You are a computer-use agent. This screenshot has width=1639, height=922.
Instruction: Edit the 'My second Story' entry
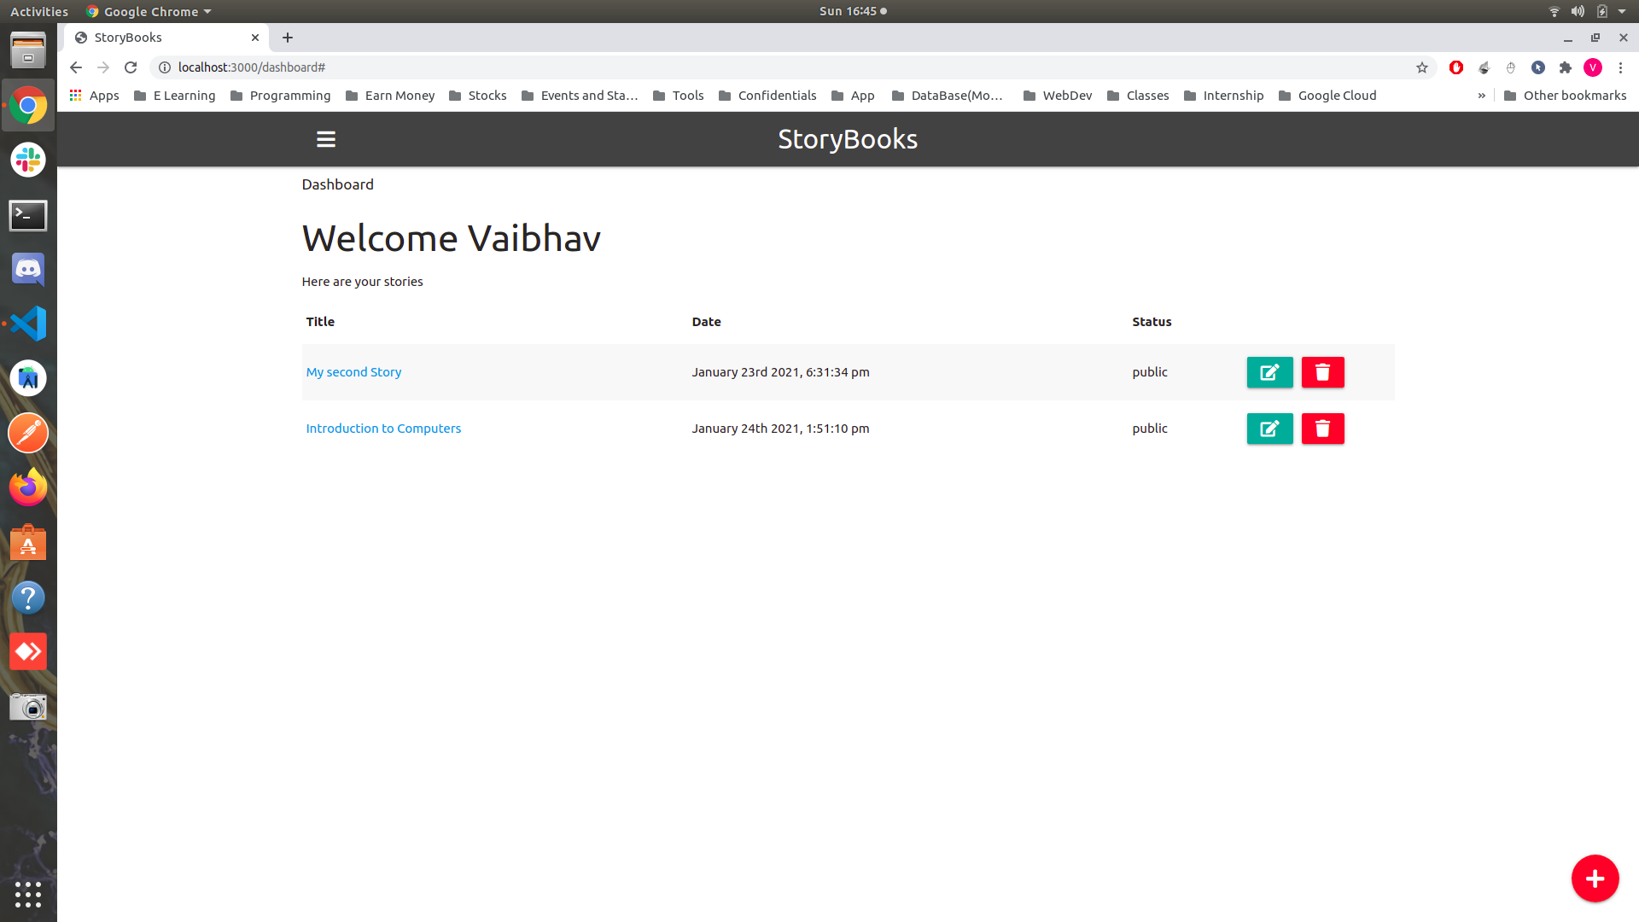[1269, 372]
